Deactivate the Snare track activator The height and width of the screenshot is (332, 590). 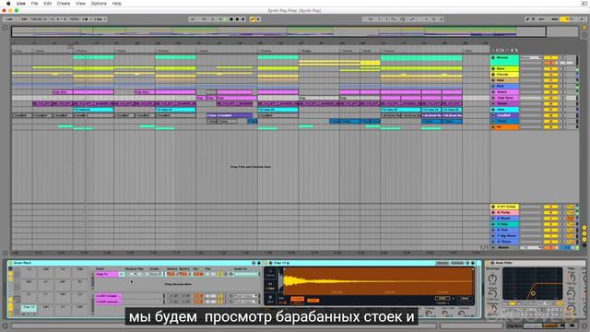tap(550, 92)
